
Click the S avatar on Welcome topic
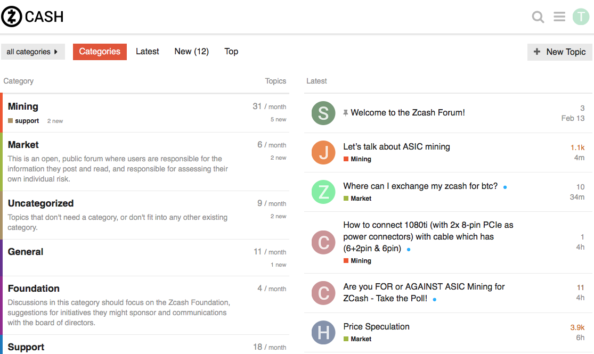click(x=323, y=113)
